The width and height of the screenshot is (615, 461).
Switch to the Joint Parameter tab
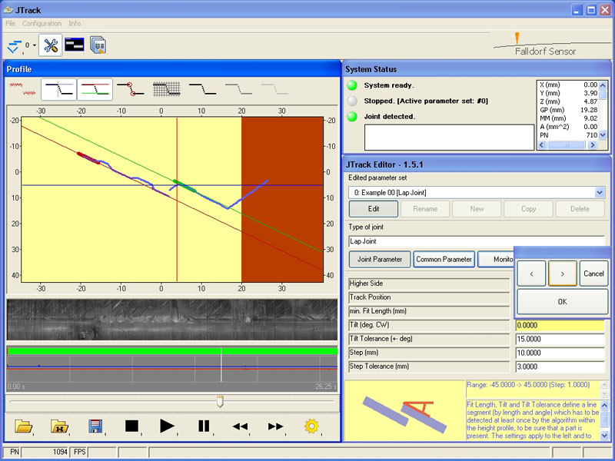pyautogui.click(x=380, y=259)
